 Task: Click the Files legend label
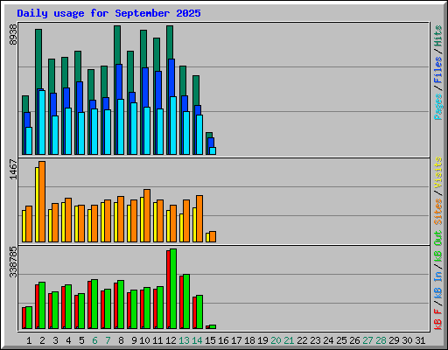(x=438, y=70)
